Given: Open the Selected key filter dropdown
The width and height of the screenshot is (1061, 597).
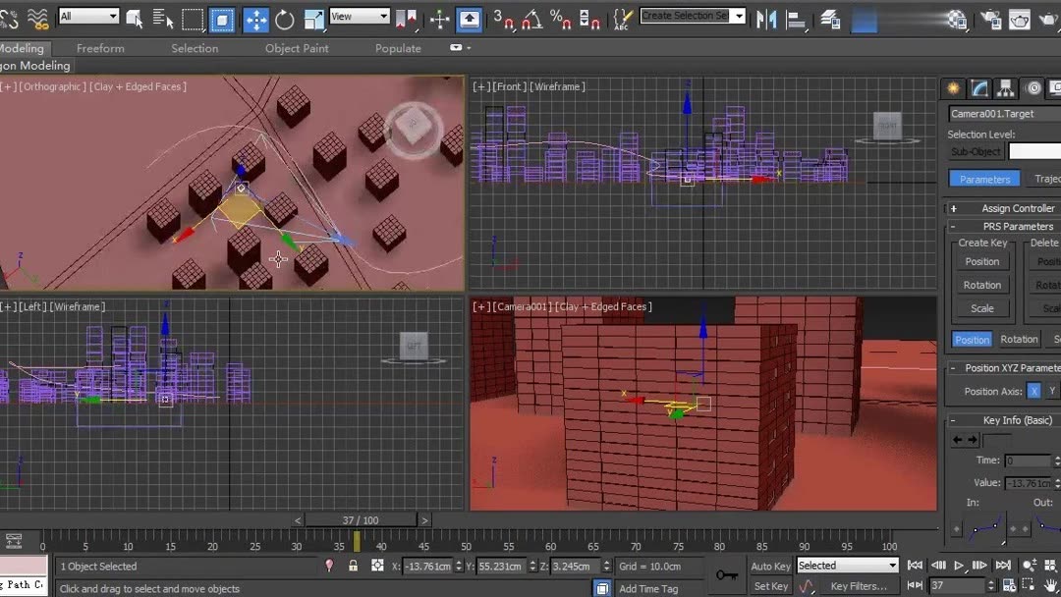Looking at the screenshot, I should tap(847, 565).
